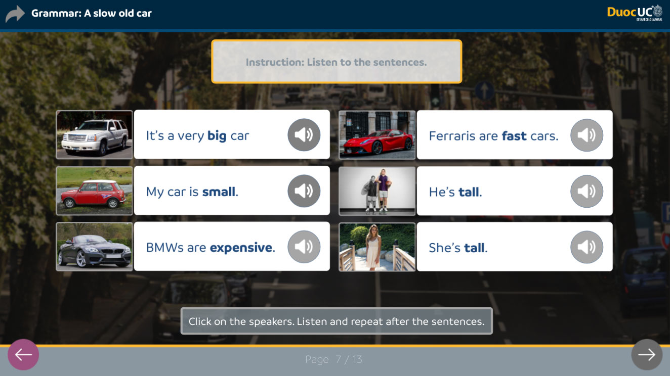Play audio for "It's a very big car"
The width and height of the screenshot is (670, 376).
pyautogui.click(x=304, y=135)
